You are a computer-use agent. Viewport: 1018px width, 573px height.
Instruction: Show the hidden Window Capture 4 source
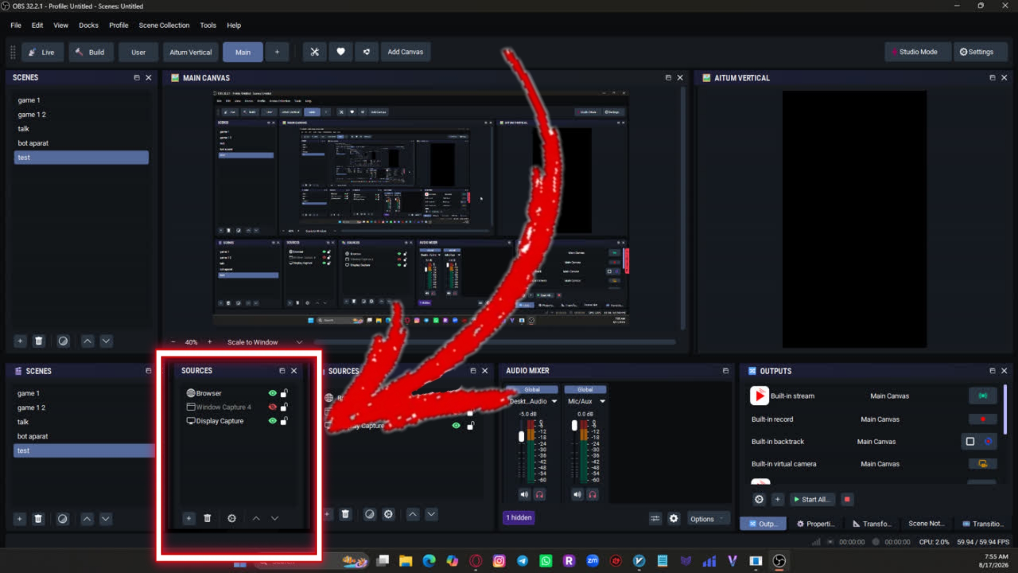tap(272, 407)
